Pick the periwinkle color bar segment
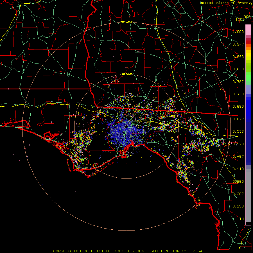Image resolution: width=253 pixels, height=253 pixels. click(x=248, y=89)
